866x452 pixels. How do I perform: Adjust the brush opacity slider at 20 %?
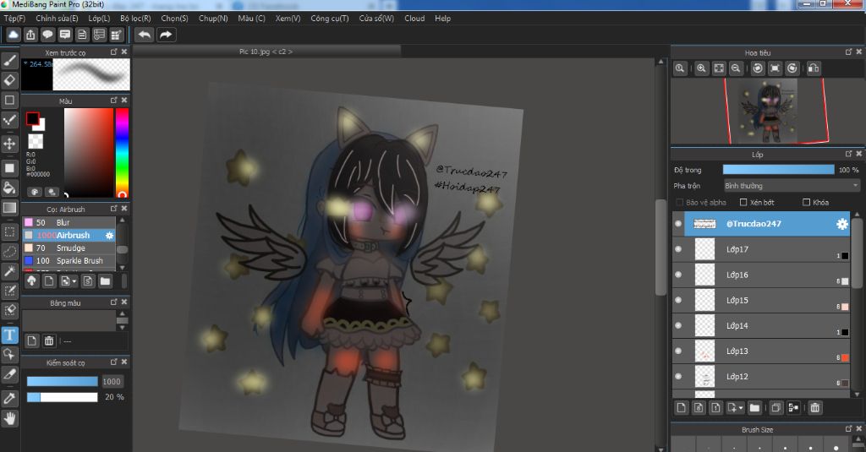coord(62,397)
